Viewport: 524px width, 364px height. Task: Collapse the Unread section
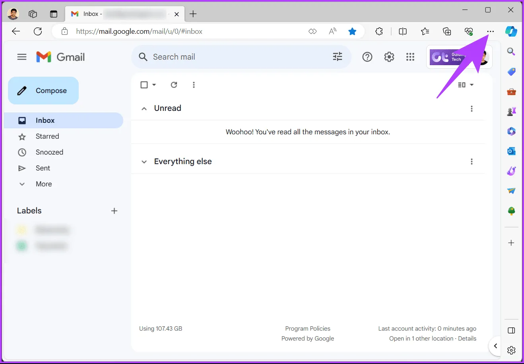(x=144, y=108)
